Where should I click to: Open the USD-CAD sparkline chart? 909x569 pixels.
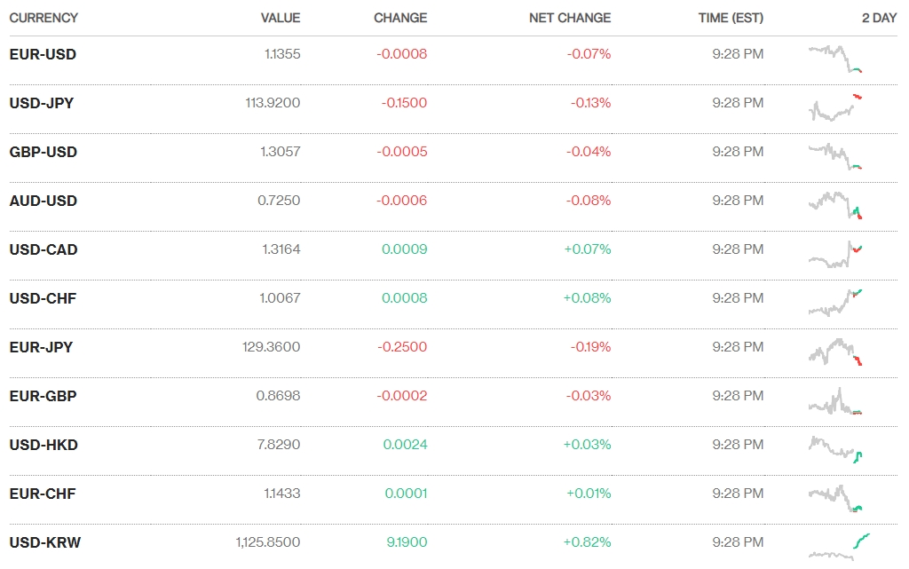(835, 254)
